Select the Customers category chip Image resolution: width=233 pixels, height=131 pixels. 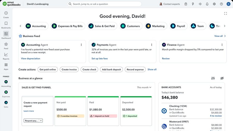point(131,26)
